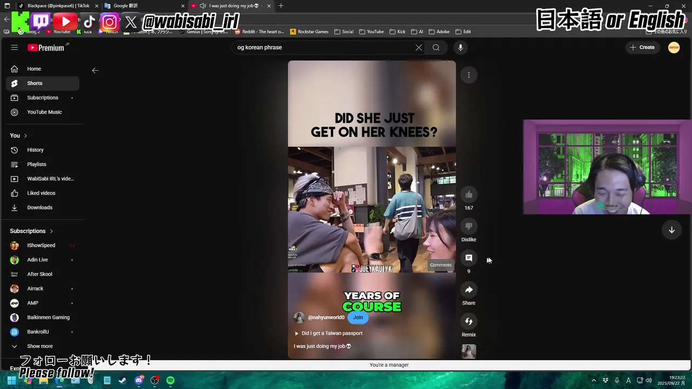Share the Short

(469, 290)
